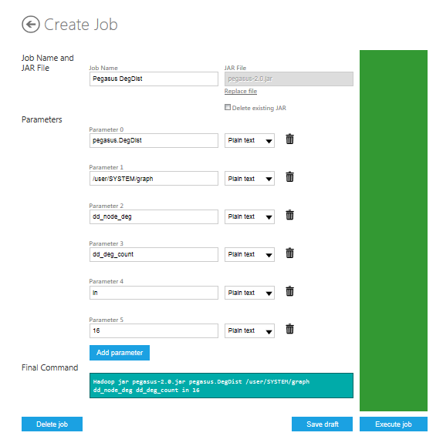Trash the Parameter 5 entry
The image size is (443, 446).
pos(289,329)
